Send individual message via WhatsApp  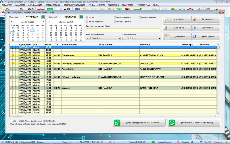point(139,123)
